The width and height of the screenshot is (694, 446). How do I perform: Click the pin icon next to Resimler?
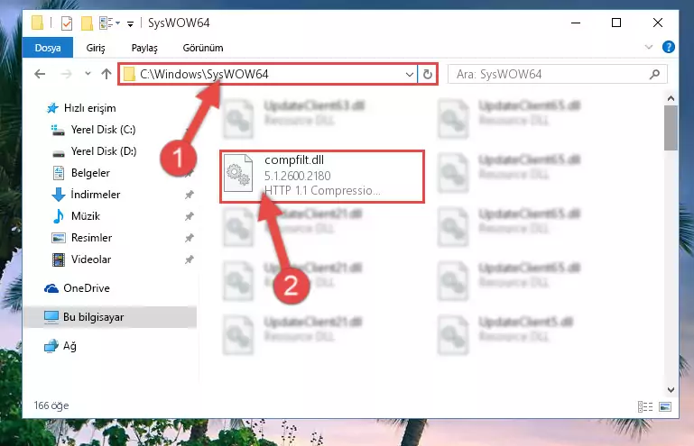click(x=189, y=238)
